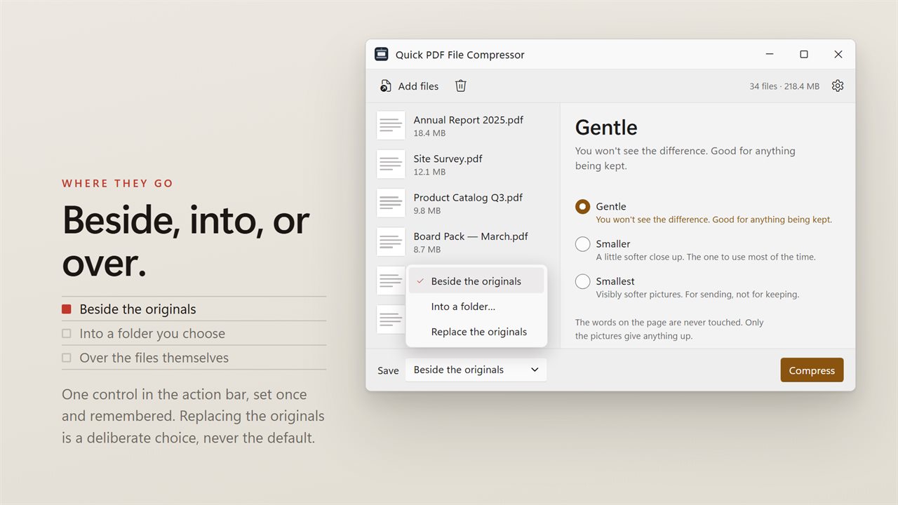Viewport: 898px width, 505px height.
Task: Click the 9.8 MB file size
Action: pyautogui.click(x=427, y=210)
